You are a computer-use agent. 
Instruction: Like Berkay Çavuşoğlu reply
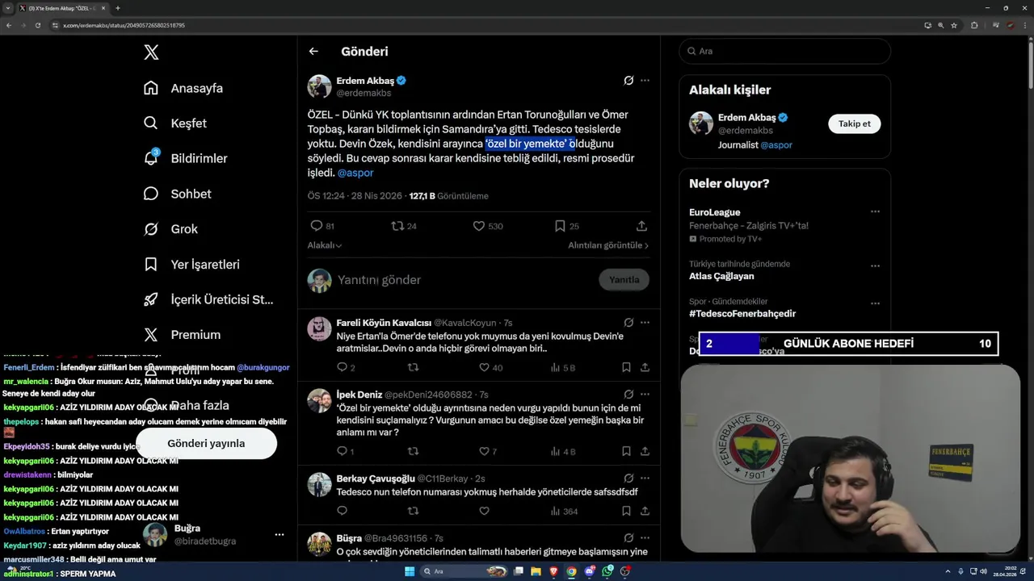tap(484, 511)
